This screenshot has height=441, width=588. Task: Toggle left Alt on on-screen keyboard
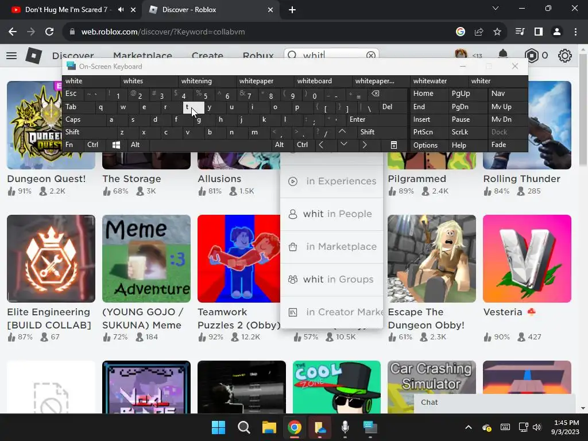138,145
